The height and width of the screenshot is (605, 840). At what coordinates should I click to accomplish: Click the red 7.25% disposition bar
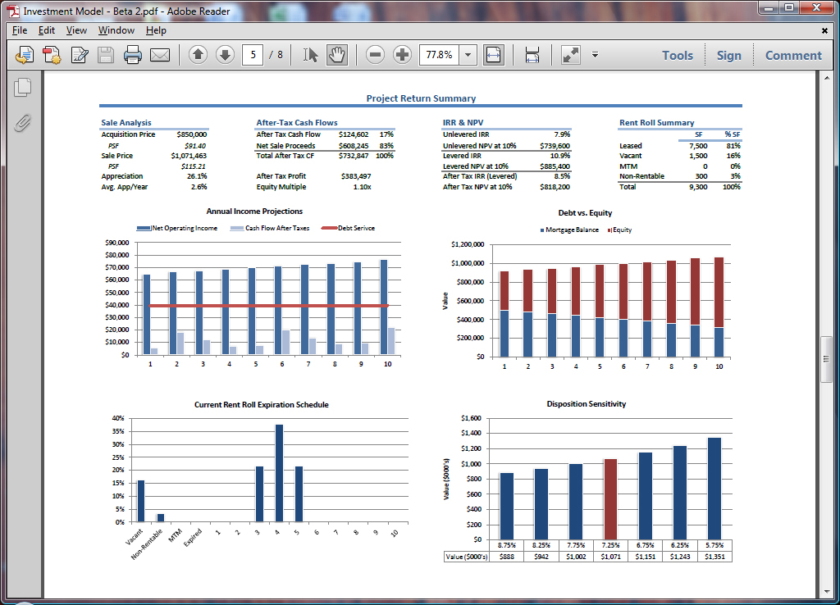610,499
